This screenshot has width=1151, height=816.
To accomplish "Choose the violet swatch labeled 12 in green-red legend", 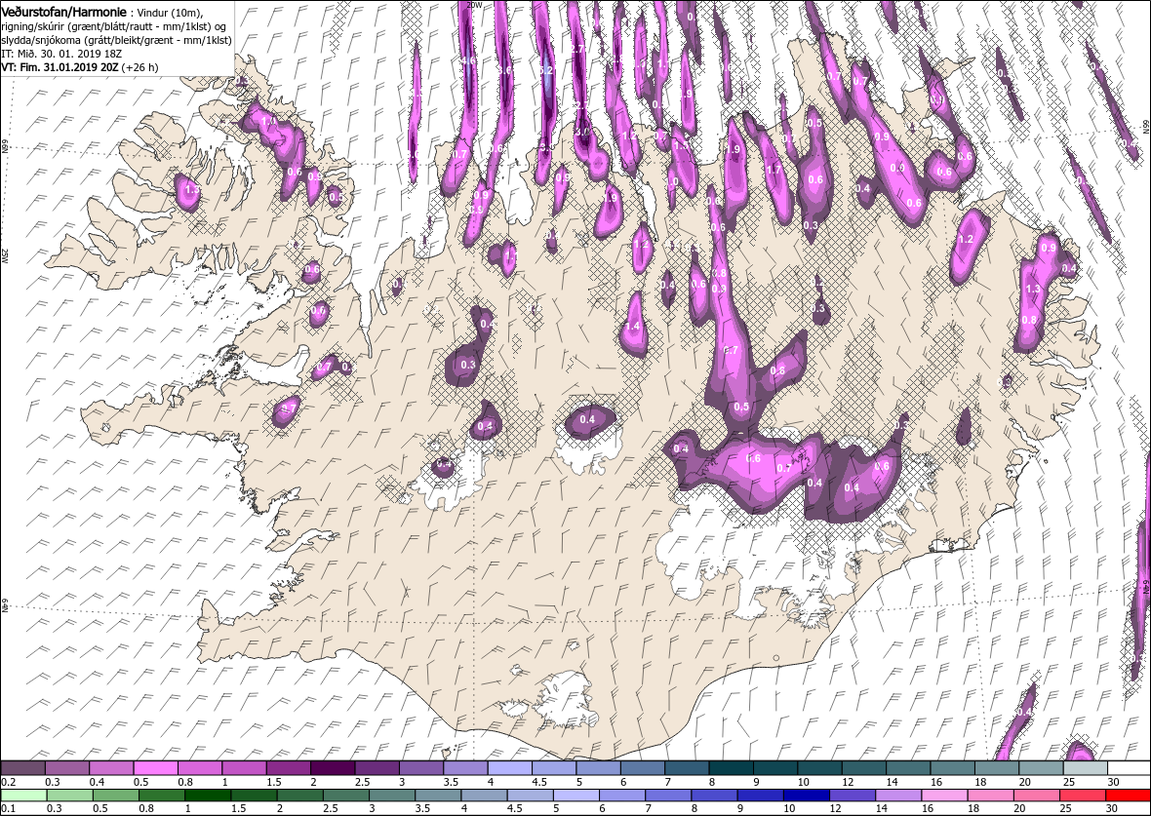I will pyautogui.click(x=853, y=796).
